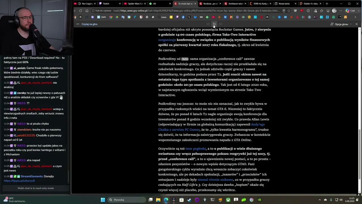Close the read aloud toolbar
The image size is (362, 204).
coord(357,24)
